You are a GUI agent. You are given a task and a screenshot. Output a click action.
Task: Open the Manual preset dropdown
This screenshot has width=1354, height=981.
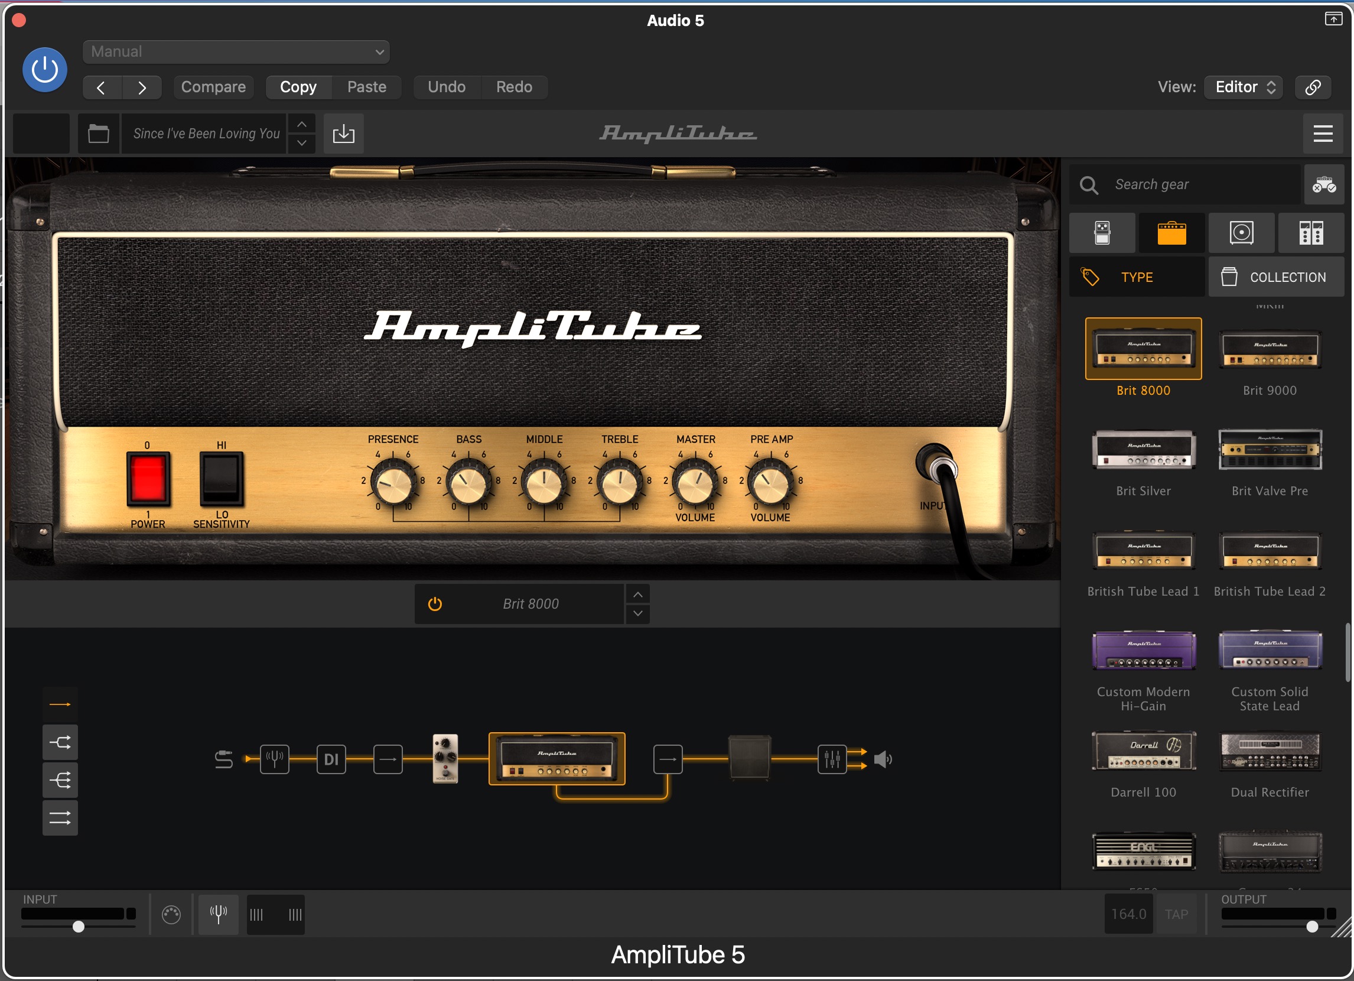pos(236,52)
